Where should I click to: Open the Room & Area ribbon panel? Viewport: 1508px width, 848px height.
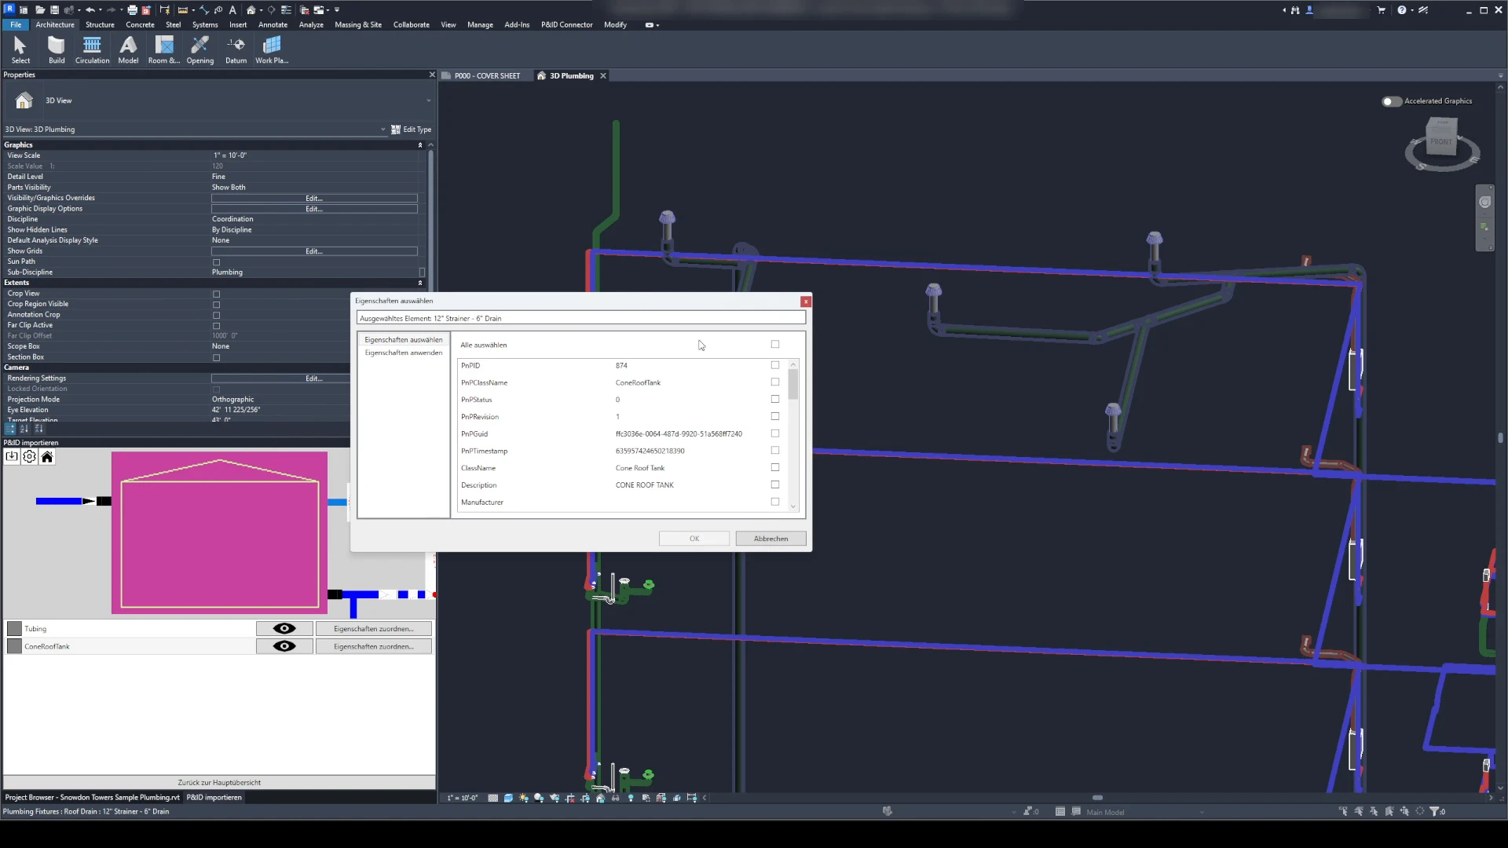coord(163,50)
